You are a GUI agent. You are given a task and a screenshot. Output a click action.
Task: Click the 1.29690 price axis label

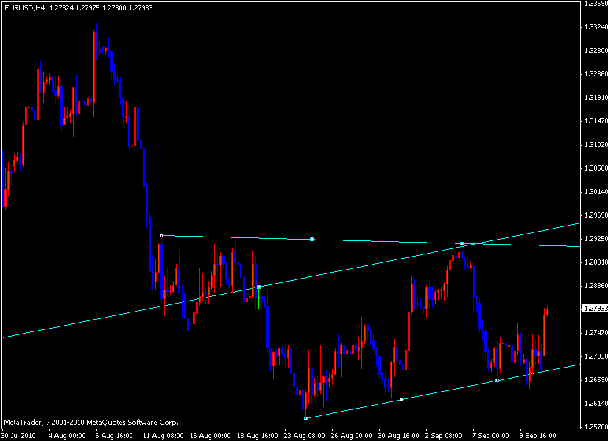pos(595,215)
